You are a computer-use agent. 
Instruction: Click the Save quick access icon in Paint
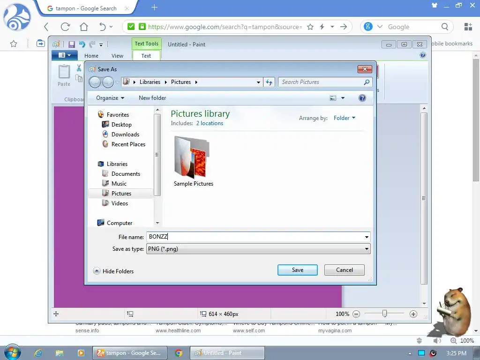point(72,45)
